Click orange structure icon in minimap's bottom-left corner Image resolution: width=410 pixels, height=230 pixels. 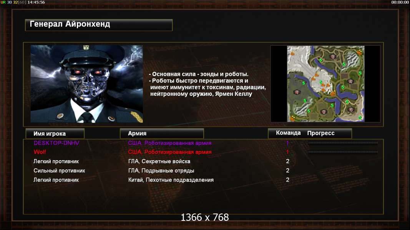click(x=292, y=118)
